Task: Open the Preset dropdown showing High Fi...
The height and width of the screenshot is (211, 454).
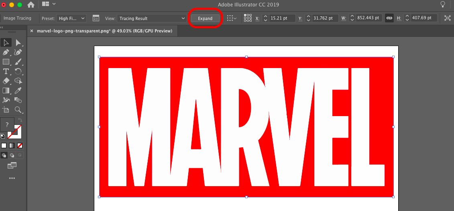Action: coord(71,18)
